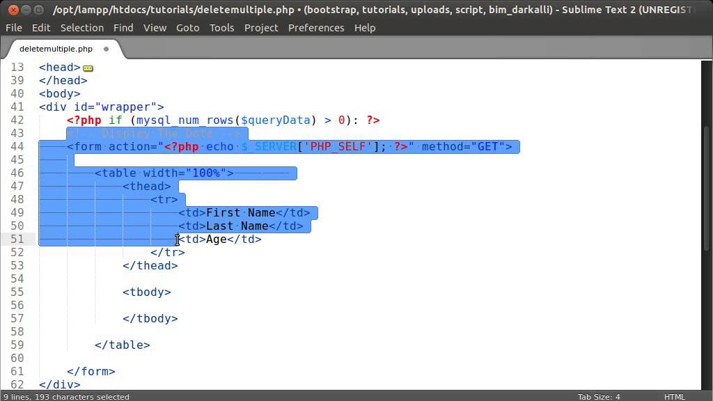713x401 pixels.
Task: Click line number 51 in gutter
Action: 17,239
